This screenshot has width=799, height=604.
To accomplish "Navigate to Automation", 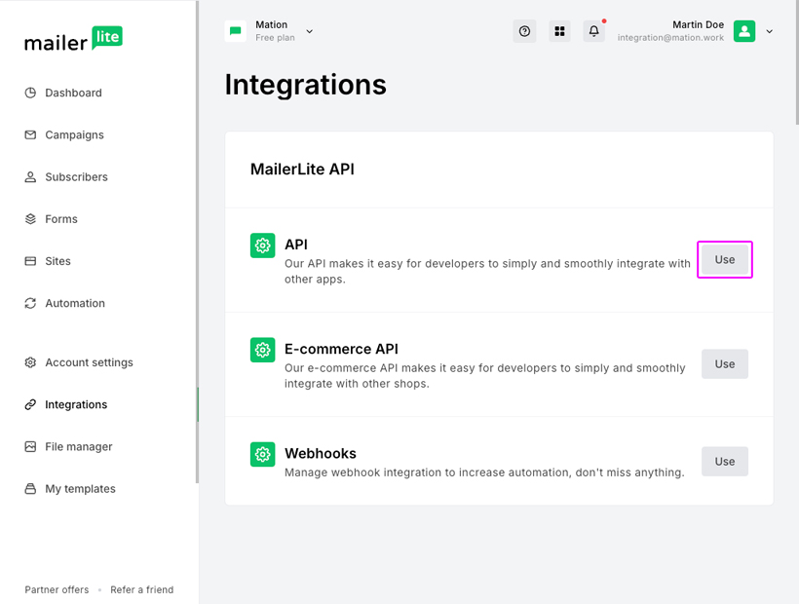I will coord(75,303).
